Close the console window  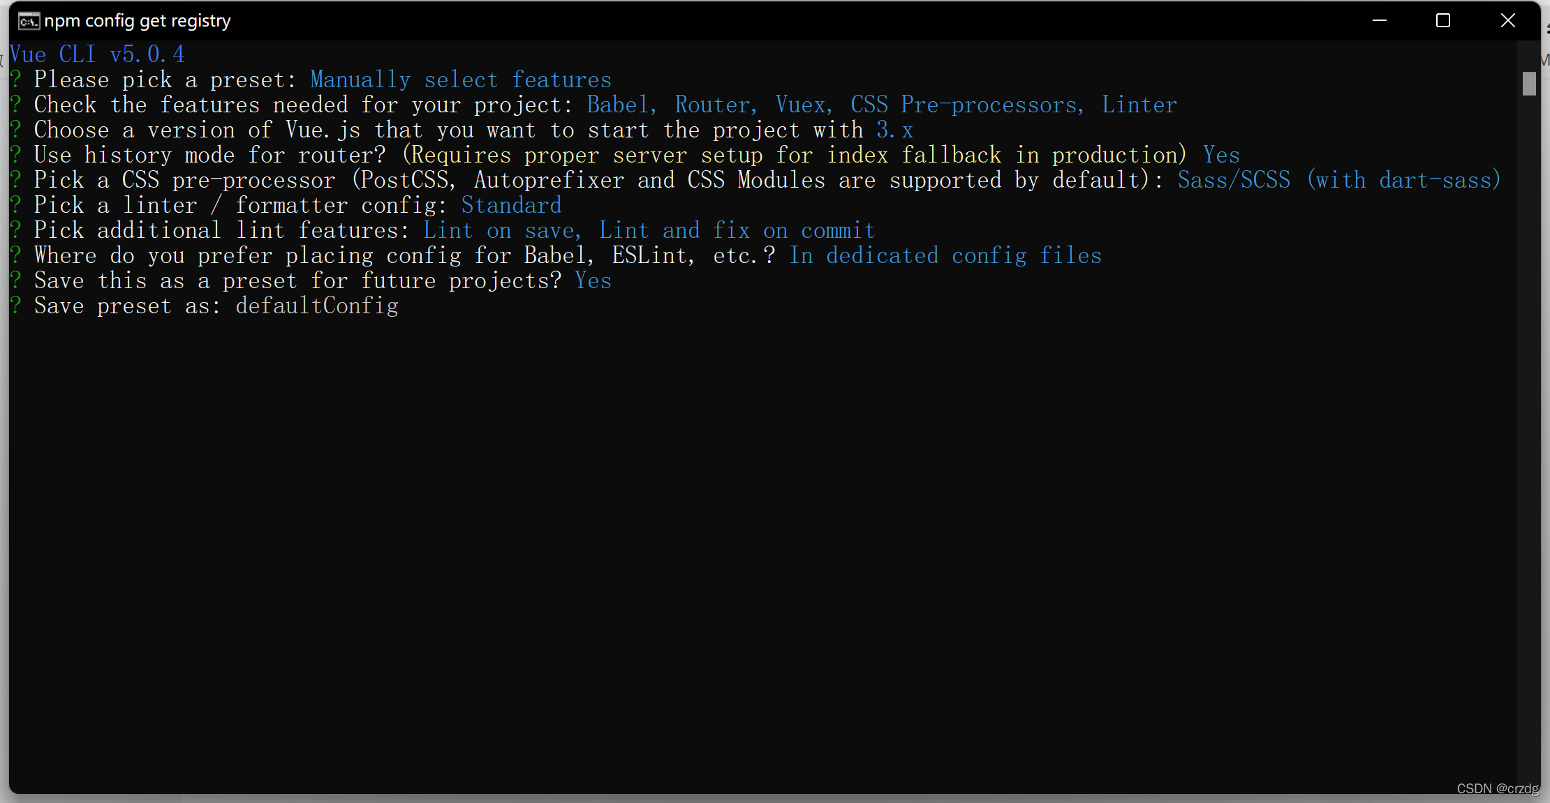coord(1507,20)
